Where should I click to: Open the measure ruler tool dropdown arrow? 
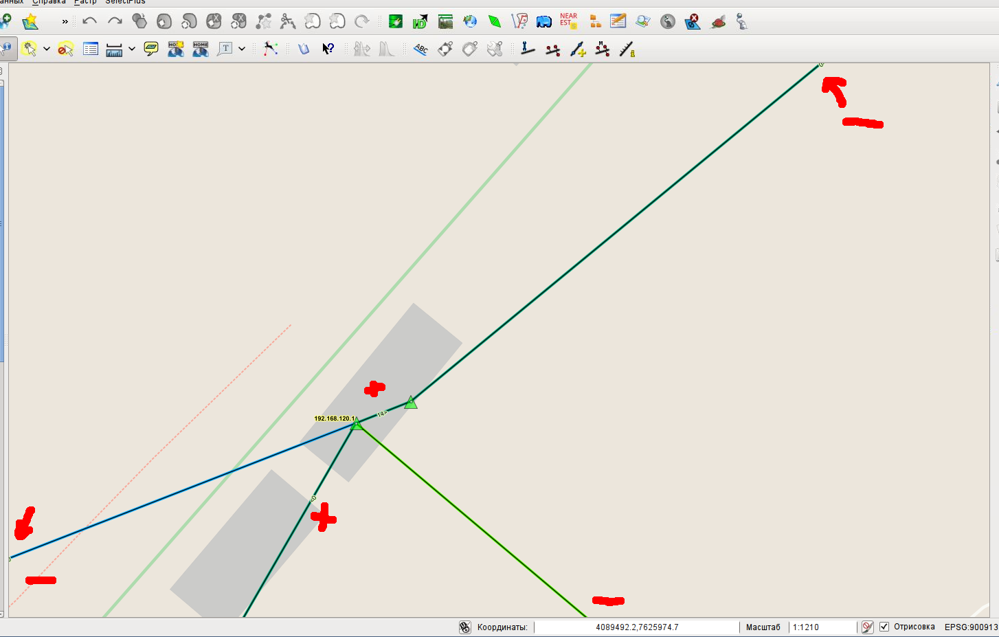click(132, 49)
